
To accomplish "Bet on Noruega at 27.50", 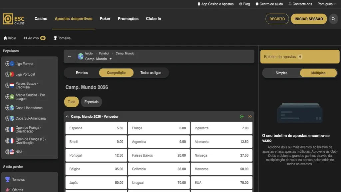I will pos(221,155).
